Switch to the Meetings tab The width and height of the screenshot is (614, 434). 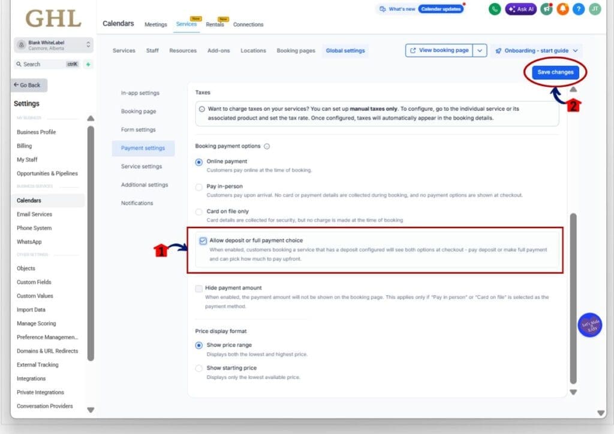155,25
